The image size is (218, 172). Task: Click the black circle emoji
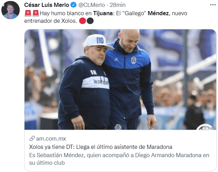(x=90, y=21)
